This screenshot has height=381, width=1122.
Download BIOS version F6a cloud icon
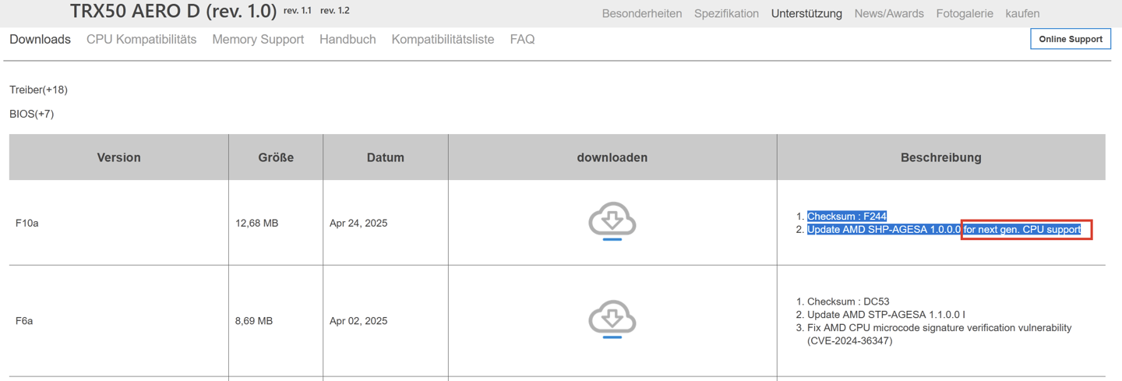click(612, 319)
